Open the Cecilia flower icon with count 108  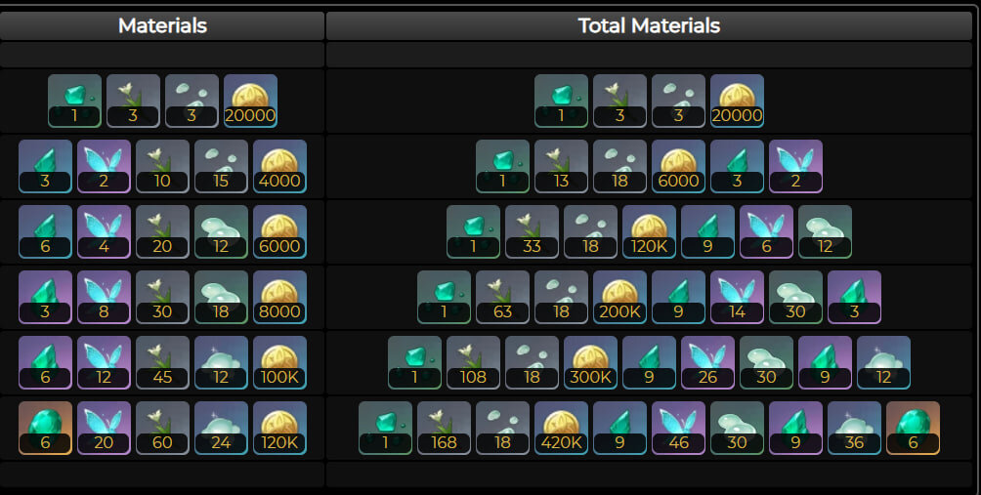(473, 362)
